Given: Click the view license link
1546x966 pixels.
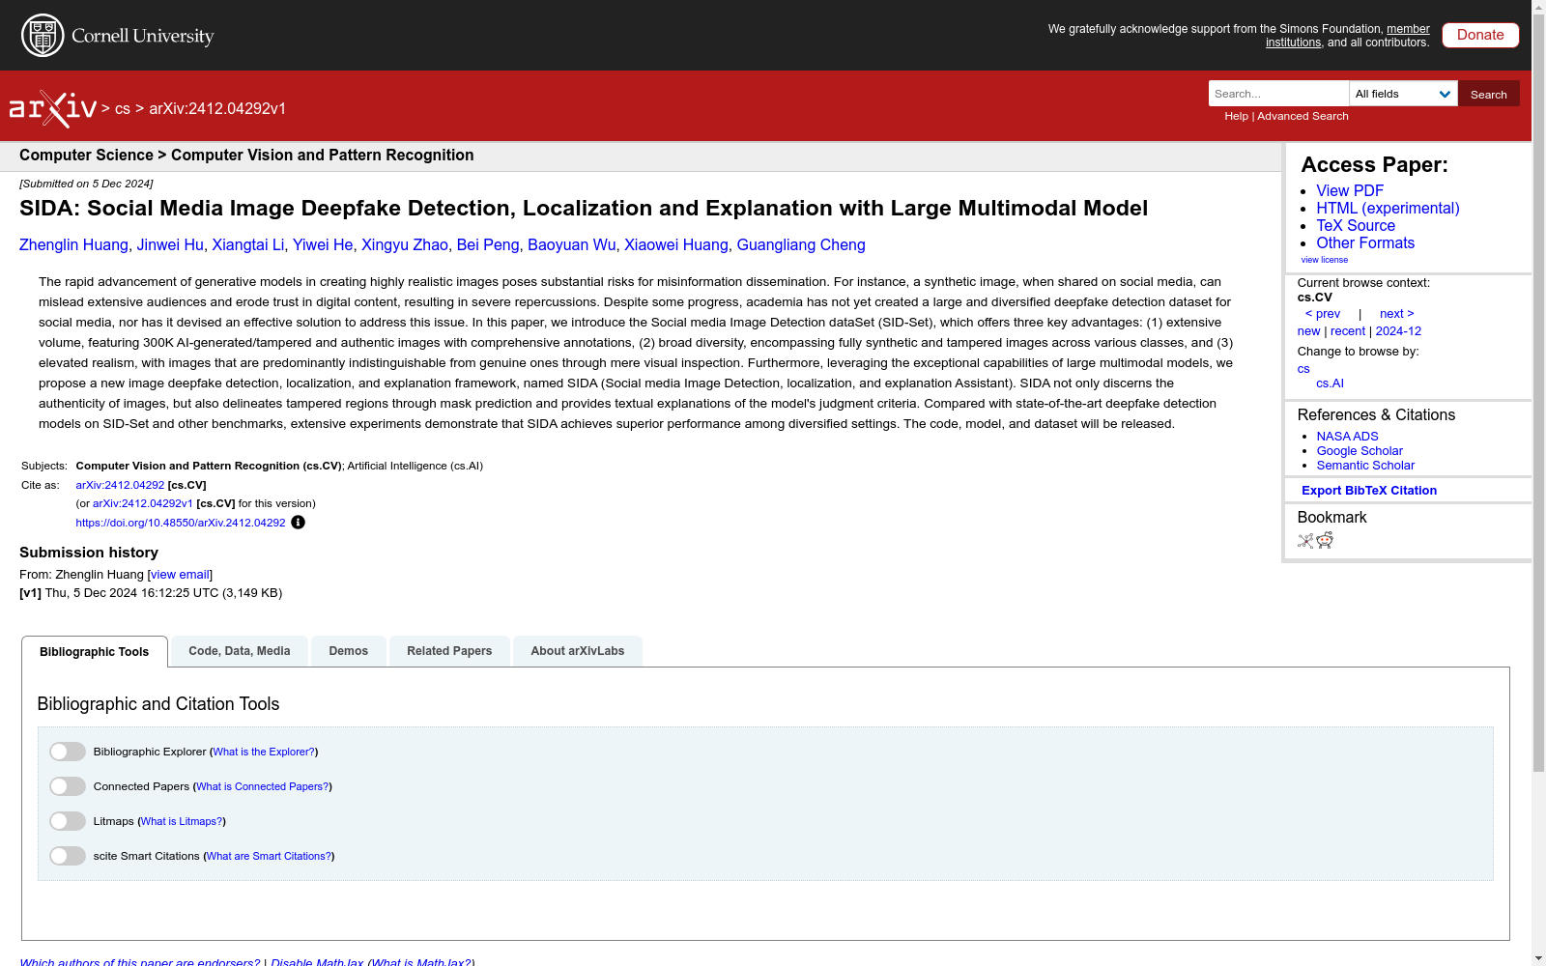Looking at the screenshot, I should click(x=1325, y=260).
